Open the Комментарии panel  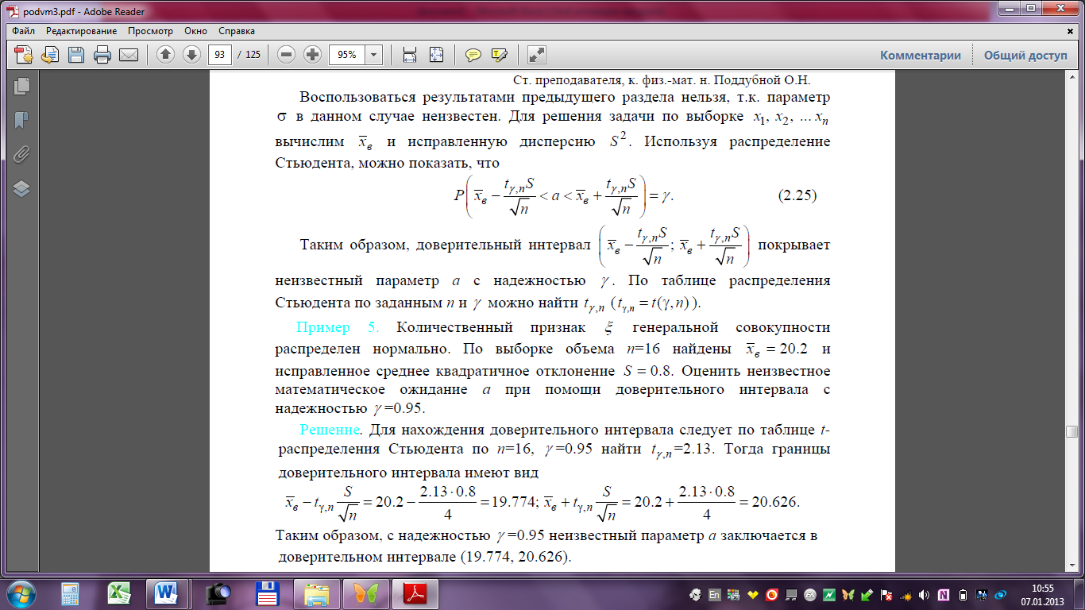[921, 56]
